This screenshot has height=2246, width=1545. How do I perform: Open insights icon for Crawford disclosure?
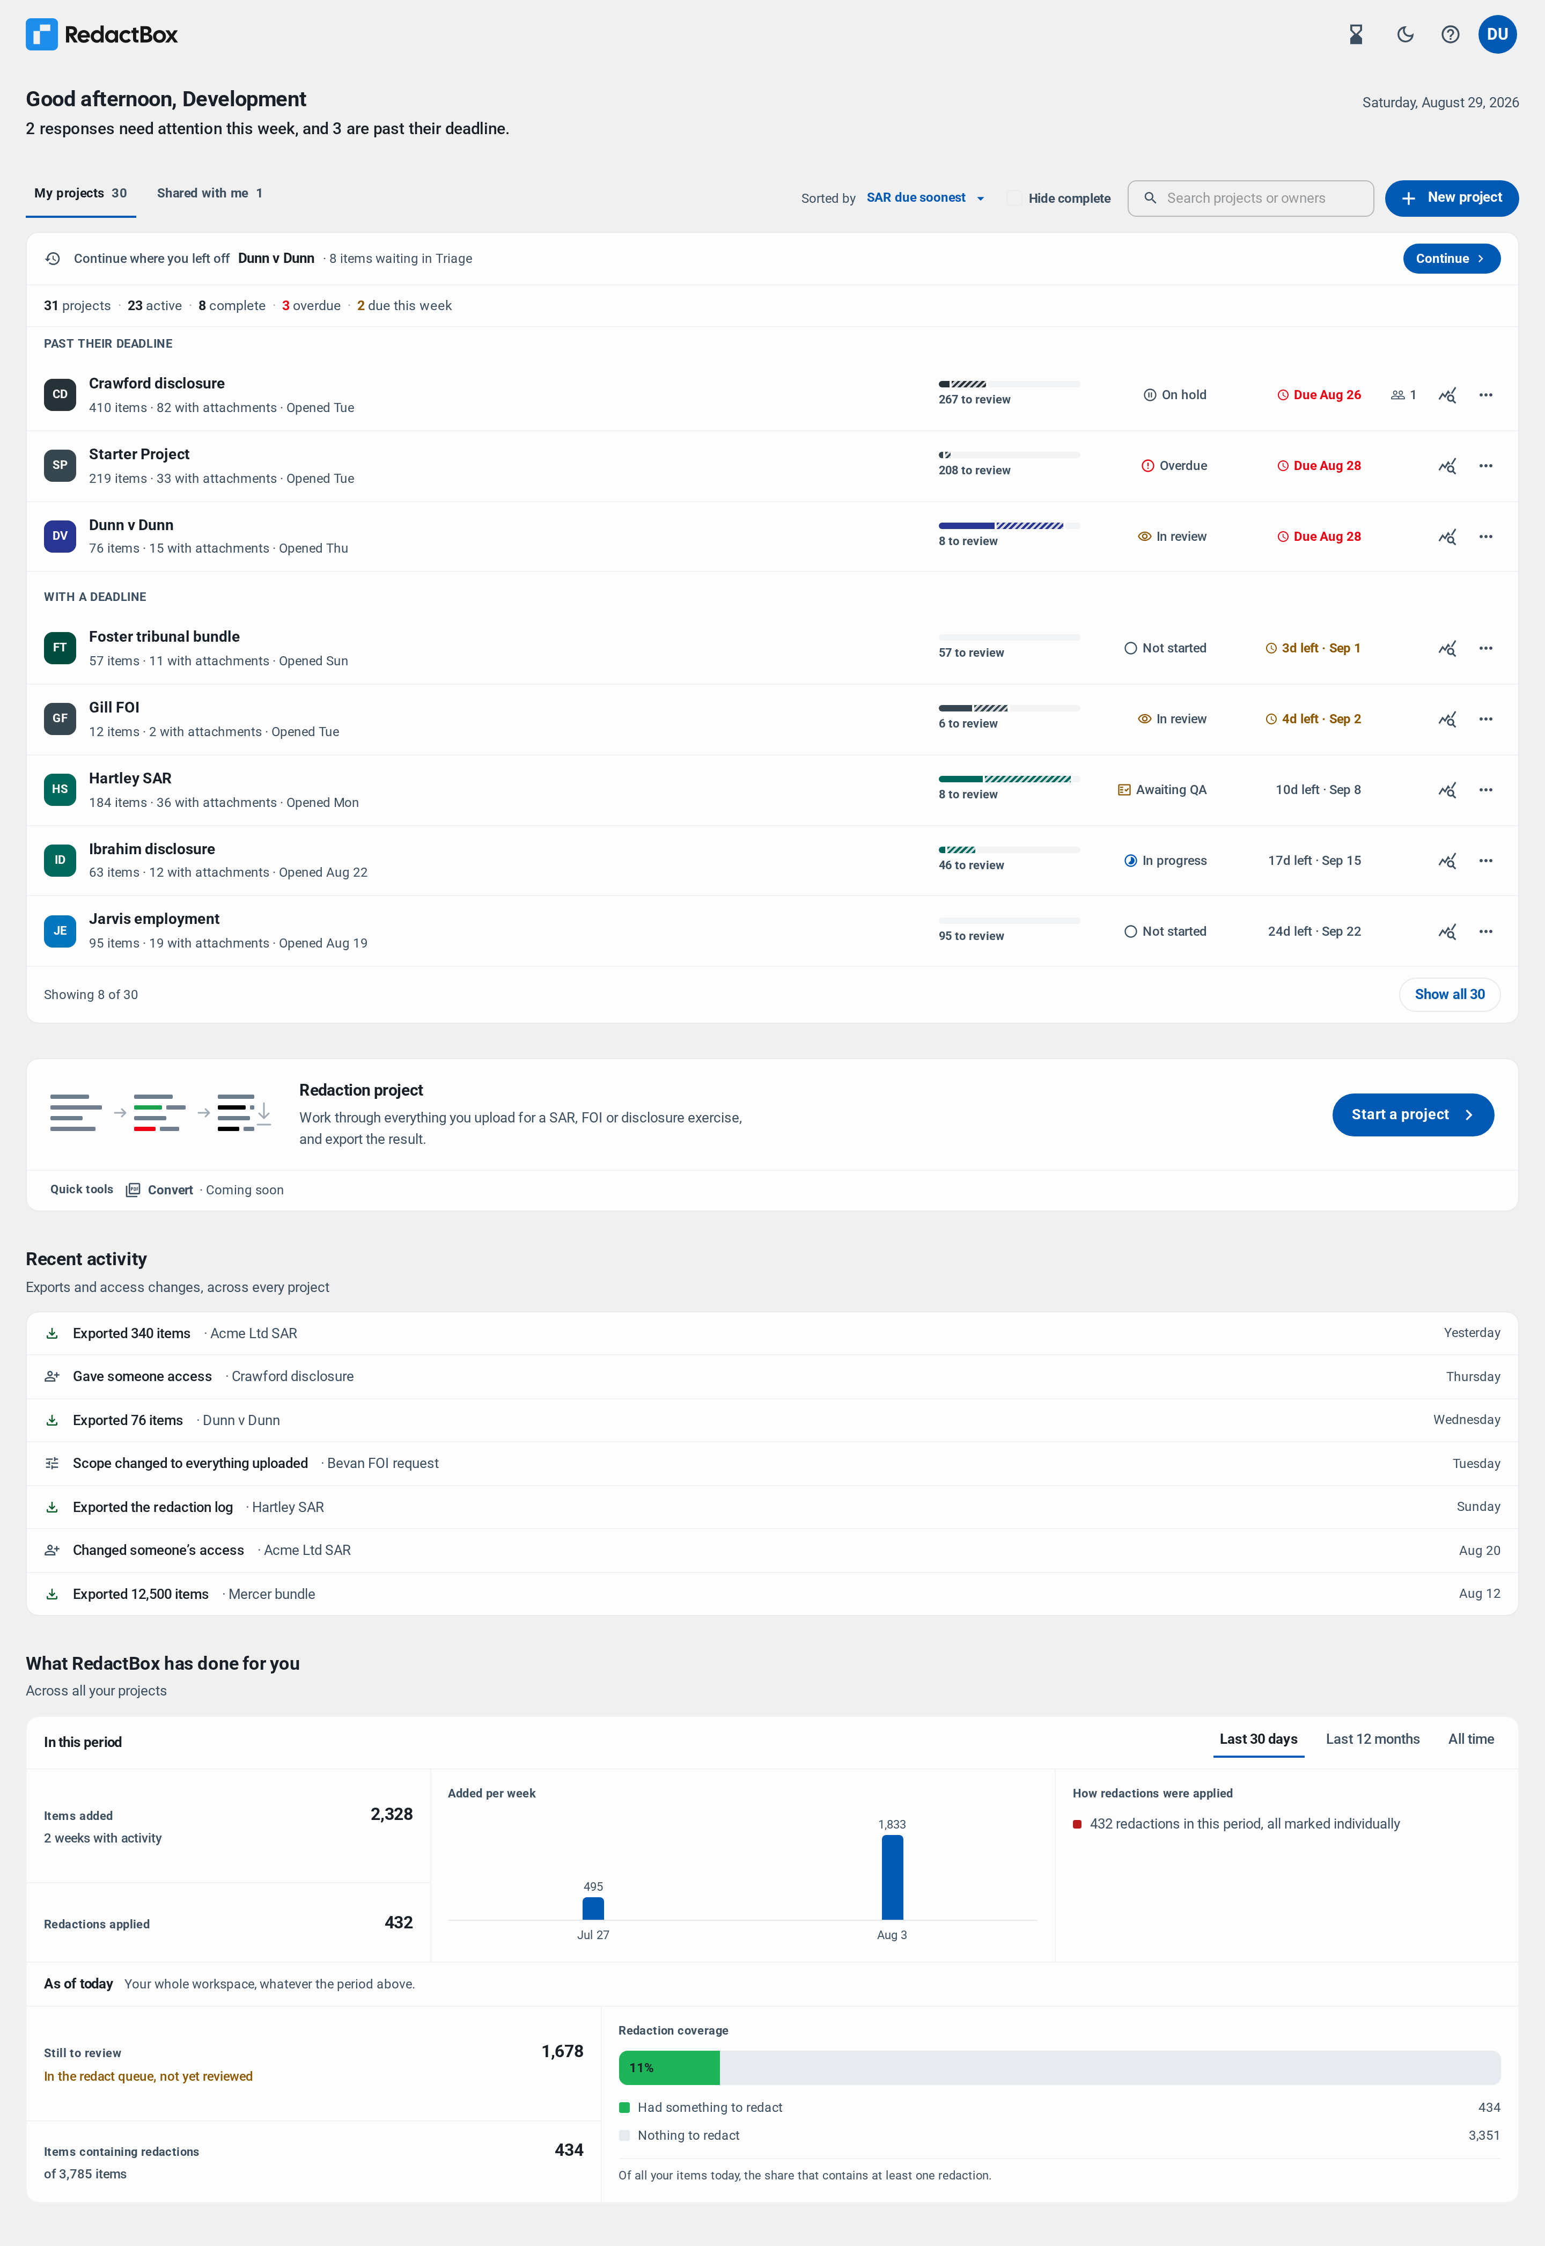tap(1446, 395)
